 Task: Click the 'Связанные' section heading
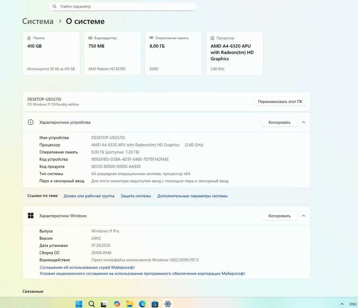(x=33, y=291)
